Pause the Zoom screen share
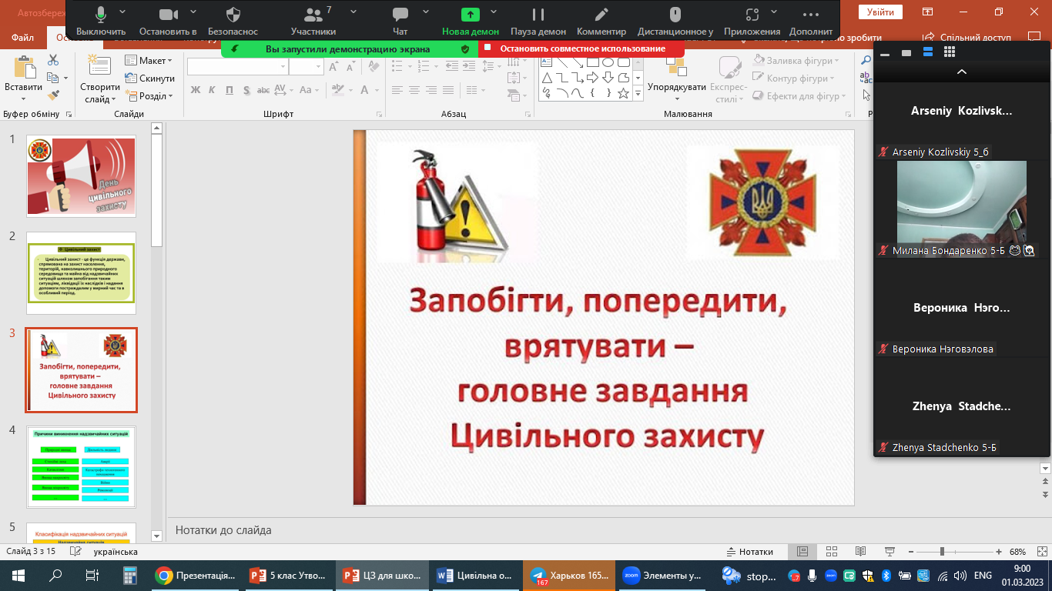1052x591 pixels. pos(538,20)
